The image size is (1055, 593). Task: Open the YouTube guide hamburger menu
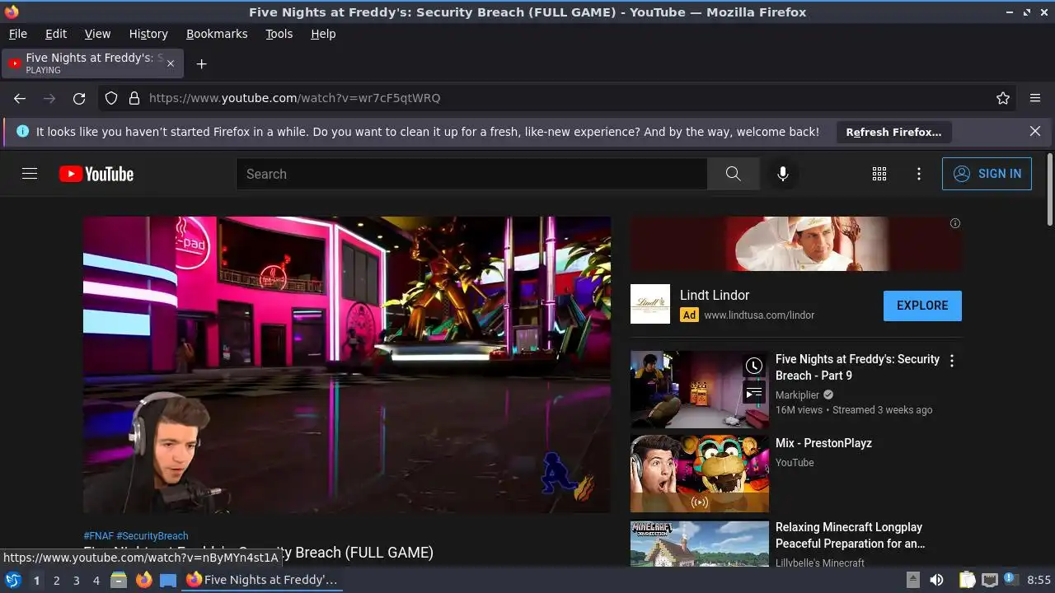coord(30,174)
